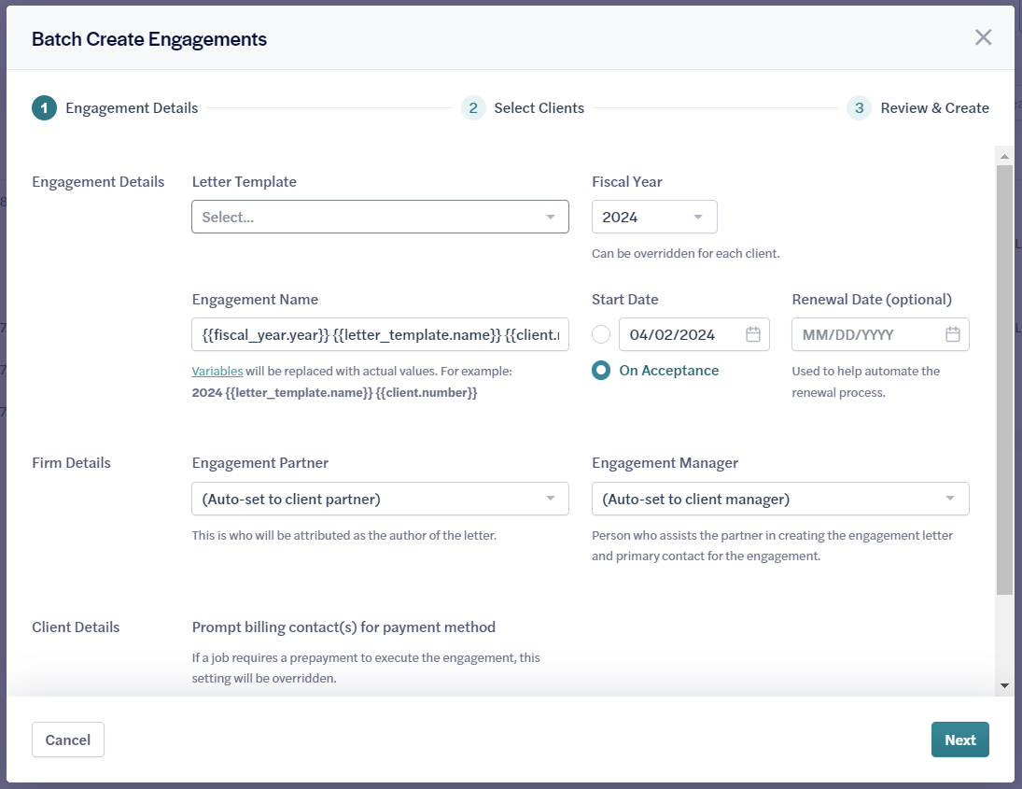Select the specific start date radio button

601,334
